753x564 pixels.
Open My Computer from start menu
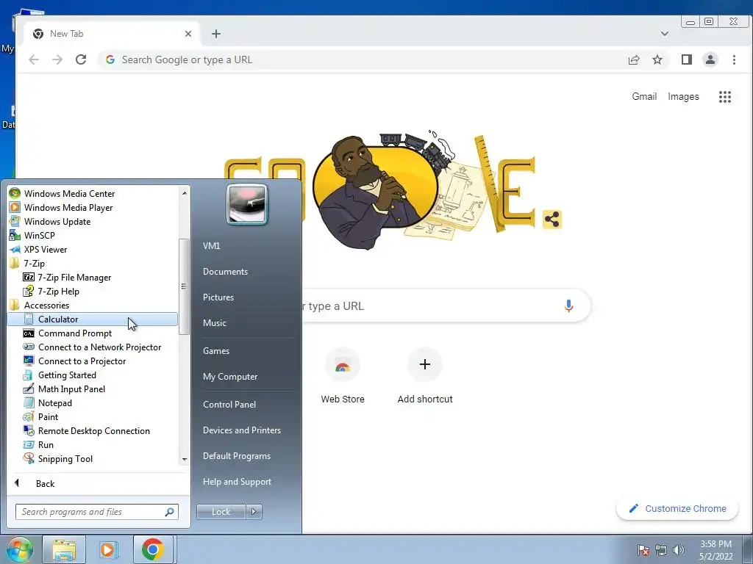(230, 377)
